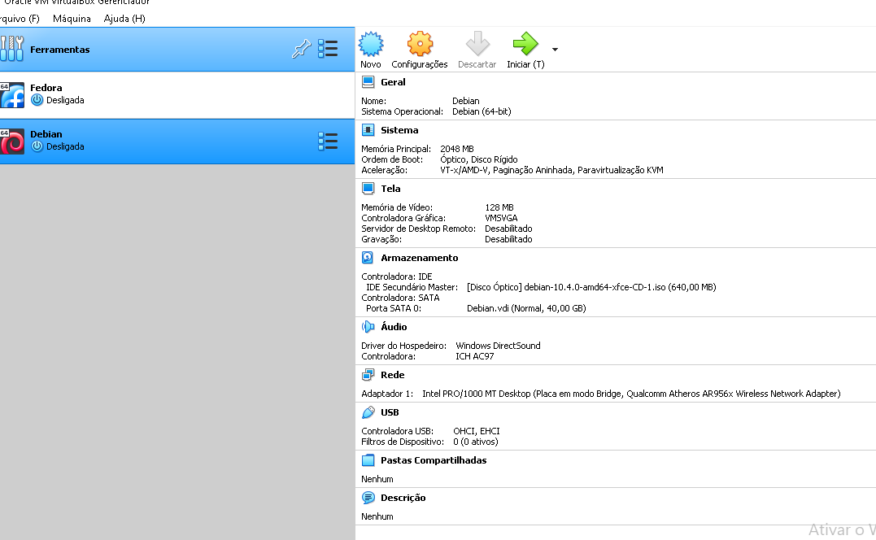The image size is (876, 540).
Task: Click the Novo new machine icon
Action: point(370,44)
